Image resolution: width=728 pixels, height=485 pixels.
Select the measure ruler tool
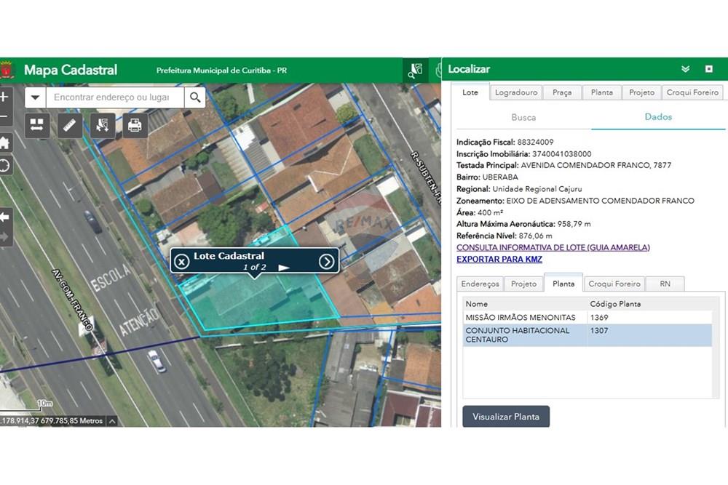[x=69, y=125]
